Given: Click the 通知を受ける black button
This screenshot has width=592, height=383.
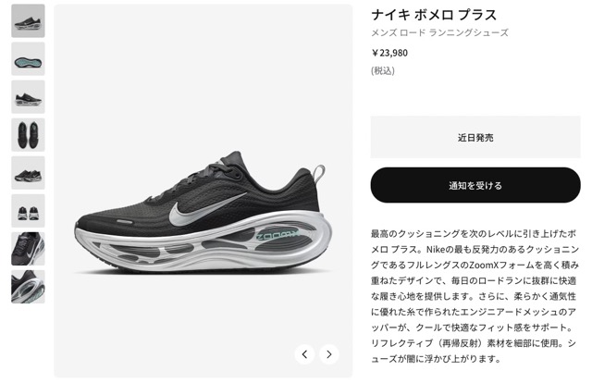Looking at the screenshot, I should pyautogui.click(x=475, y=185).
